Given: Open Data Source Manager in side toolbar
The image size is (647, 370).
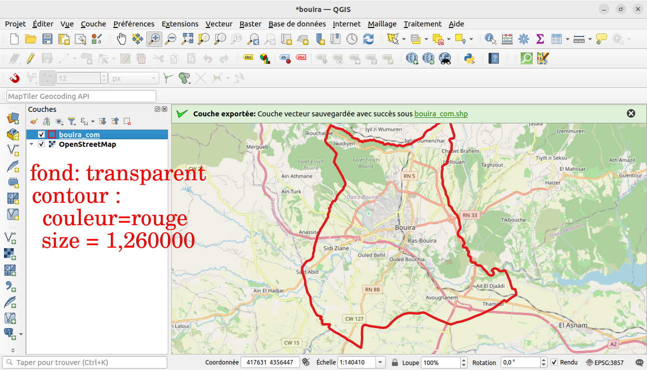Looking at the screenshot, I should (x=12, y=118).
